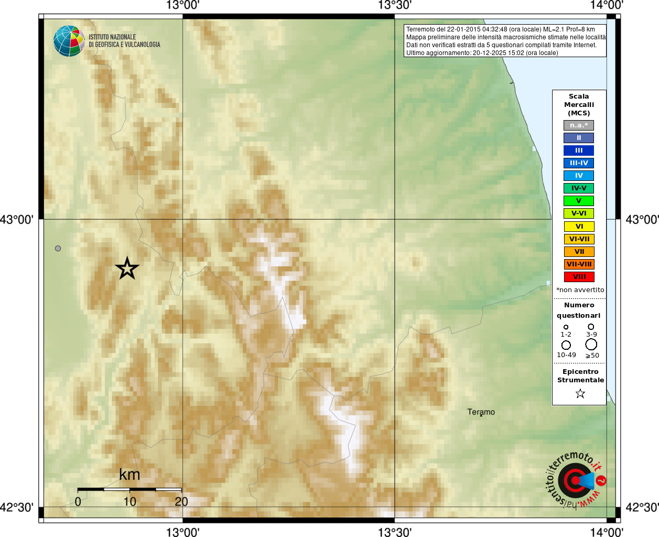Click the km scale bar
This screenshot has width=659, height=537.
[x=129, y=489]
